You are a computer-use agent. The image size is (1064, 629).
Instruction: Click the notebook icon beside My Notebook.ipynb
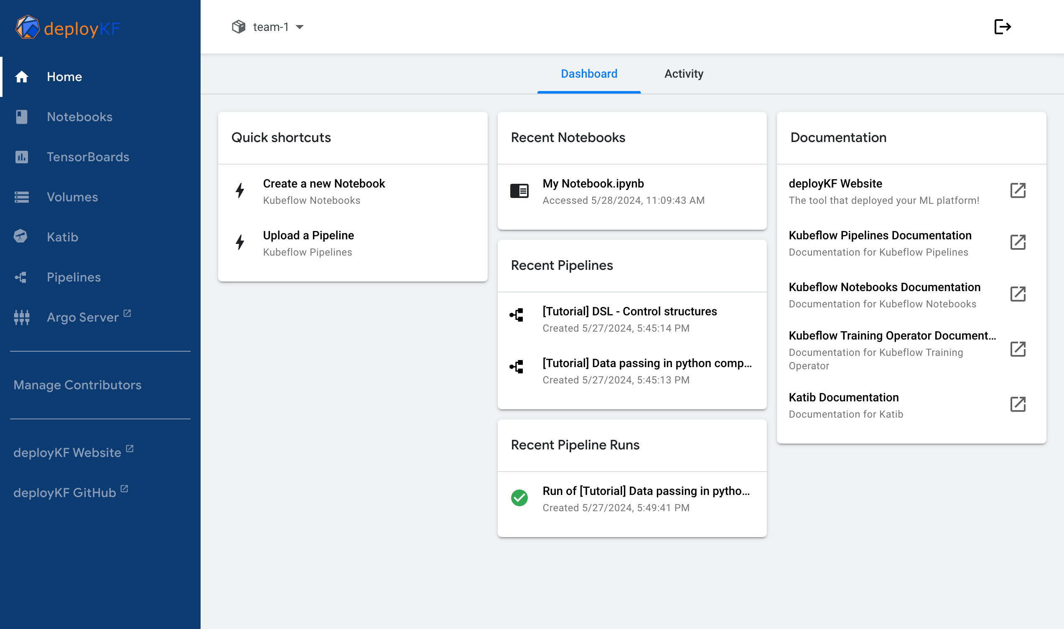tap(519, 191)
